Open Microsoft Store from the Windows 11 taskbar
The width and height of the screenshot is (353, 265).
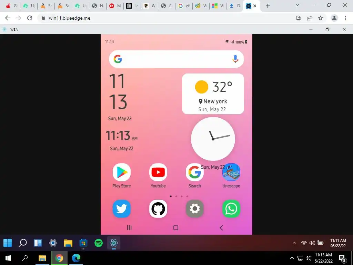tap(83, 243)
